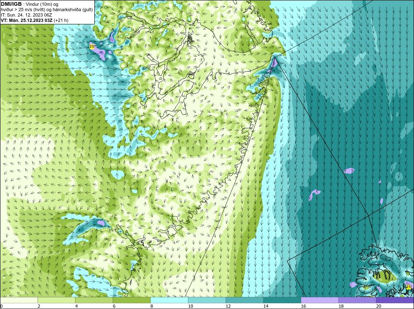Click the legend scale value '8'
The image size is (414, 309).
[152, 306]
